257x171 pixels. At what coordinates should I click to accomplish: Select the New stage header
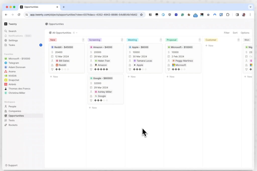click(x=53, y=40)
